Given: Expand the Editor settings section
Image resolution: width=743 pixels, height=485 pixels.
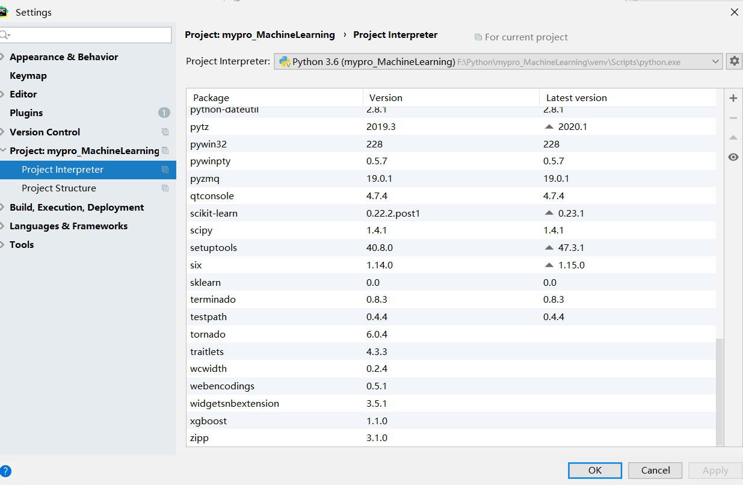Looking at the screenshot, I should [4, 94].
